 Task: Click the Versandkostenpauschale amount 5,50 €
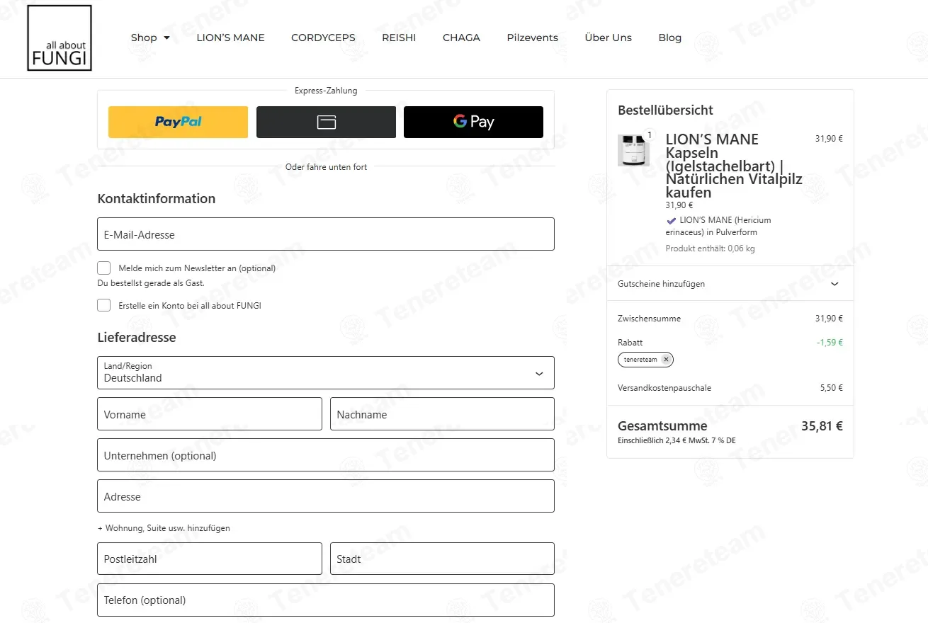(831, 388)
